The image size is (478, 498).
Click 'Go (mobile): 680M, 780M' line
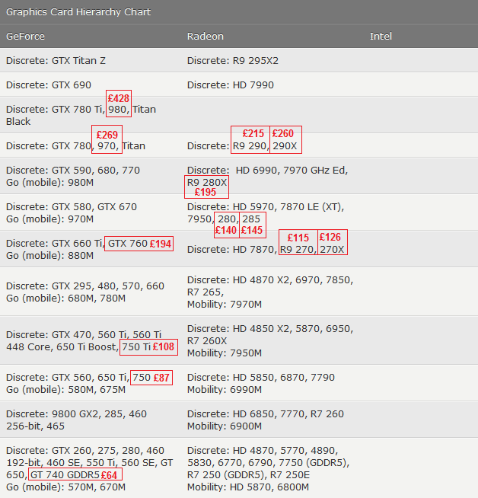coord(65,298)
